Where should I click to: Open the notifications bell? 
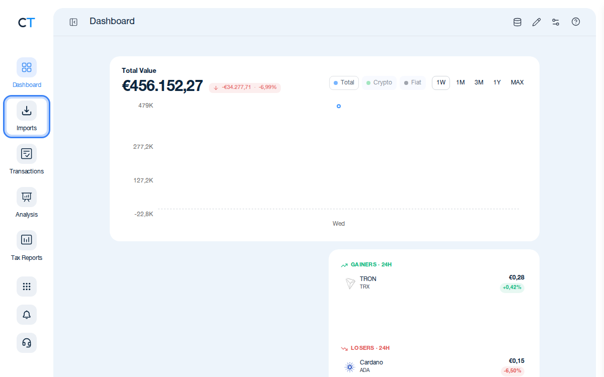[x=27, y=315]
